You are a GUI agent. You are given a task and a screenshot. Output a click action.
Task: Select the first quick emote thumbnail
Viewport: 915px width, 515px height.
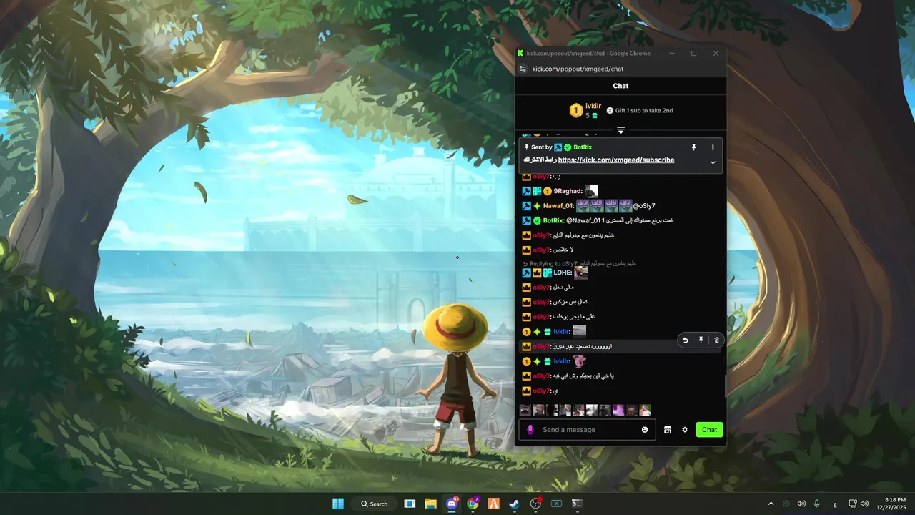tap(525, 410)
